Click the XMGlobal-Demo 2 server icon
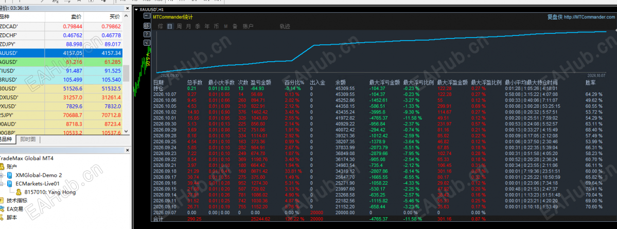Screen dimensions: 617x229 pyautogui.click(x=10, y=175)
